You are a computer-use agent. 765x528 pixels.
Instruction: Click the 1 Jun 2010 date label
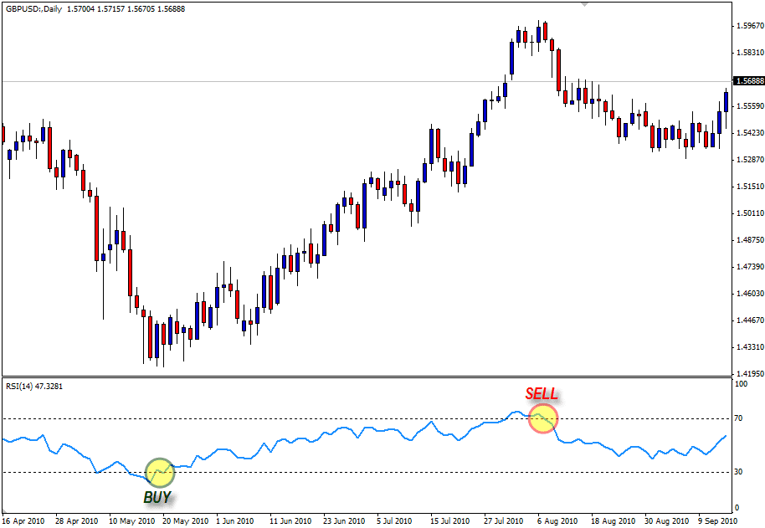tap(234, 520)
